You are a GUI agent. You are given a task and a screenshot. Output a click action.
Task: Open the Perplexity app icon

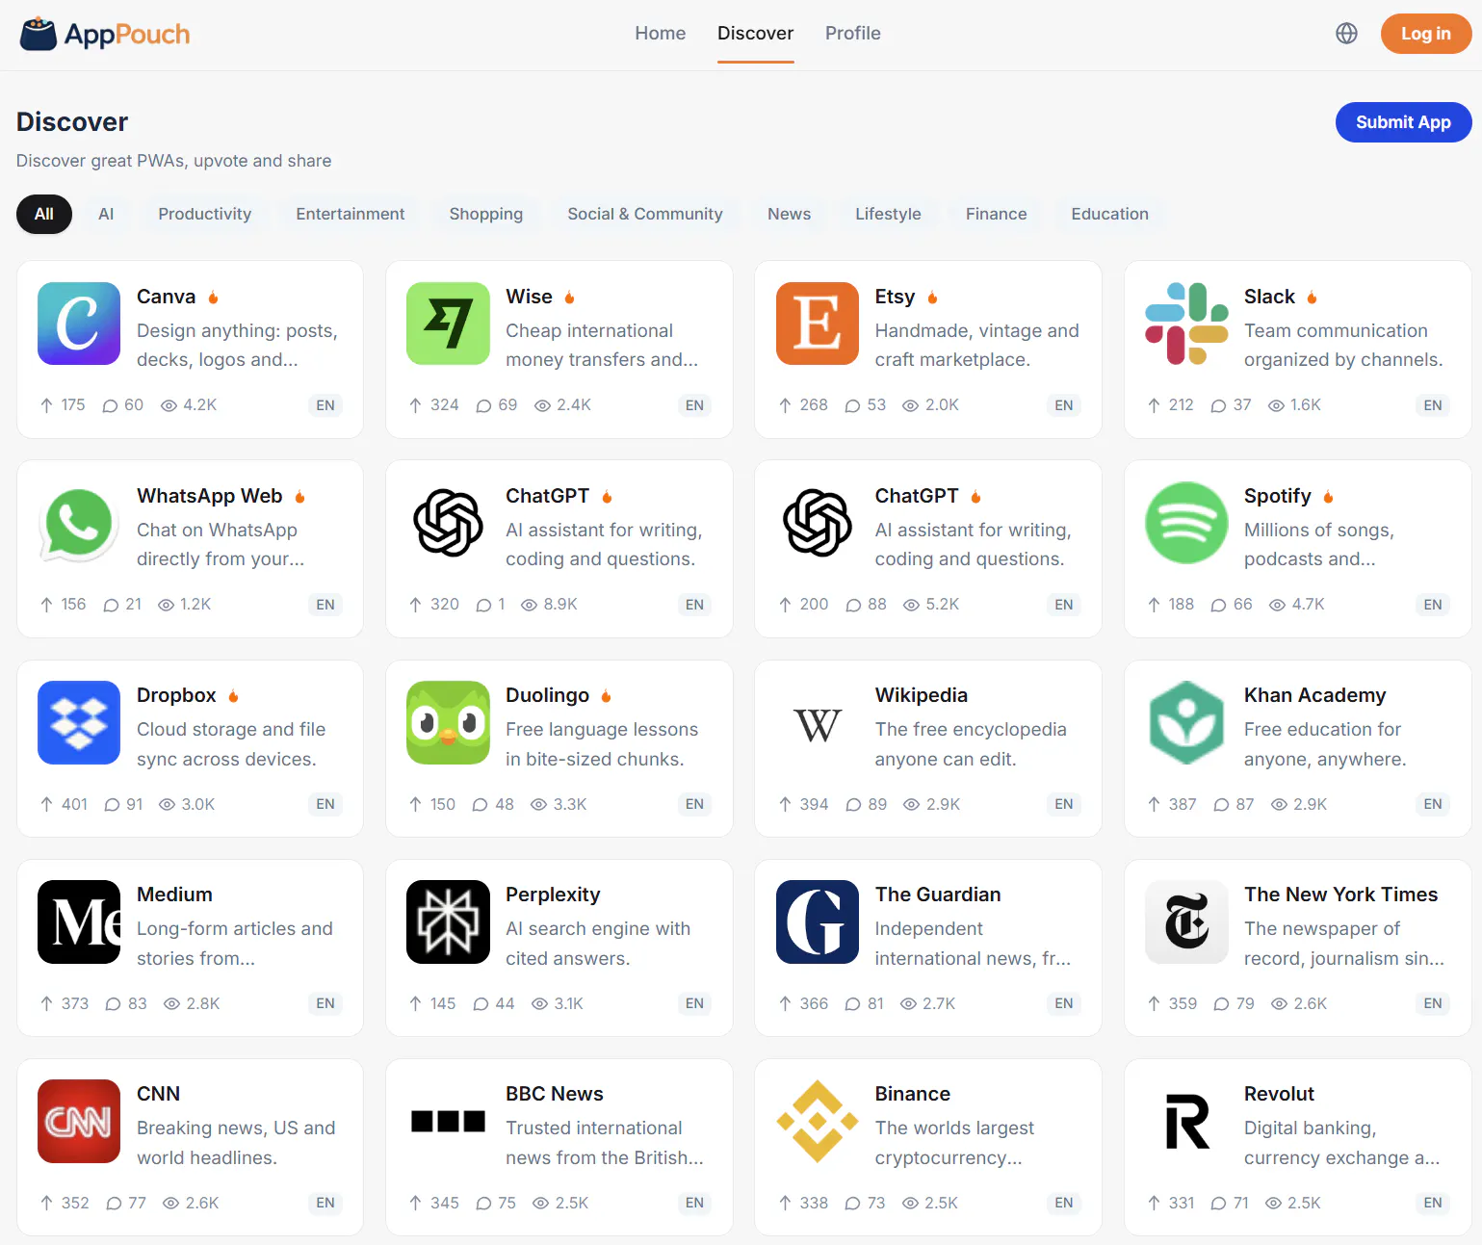click(x=448, y=921)
